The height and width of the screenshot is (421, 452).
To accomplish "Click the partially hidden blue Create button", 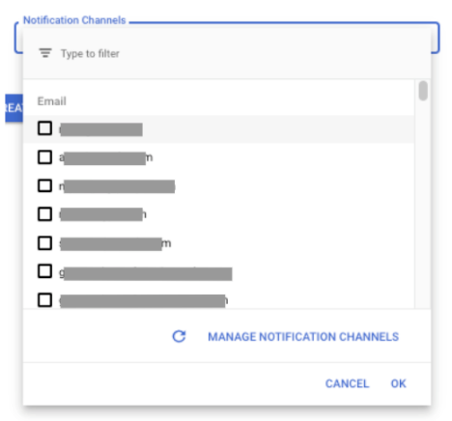I will (x=14, y=108).
